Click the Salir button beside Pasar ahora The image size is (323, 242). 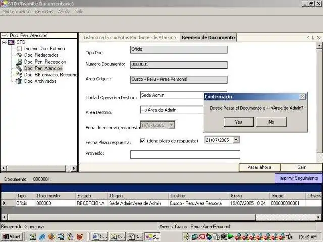pyautogui.click(x=301, y=167)
